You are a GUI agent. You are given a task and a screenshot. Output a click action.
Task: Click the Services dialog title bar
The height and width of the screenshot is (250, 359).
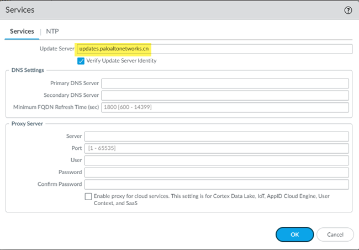pos(166,10)
